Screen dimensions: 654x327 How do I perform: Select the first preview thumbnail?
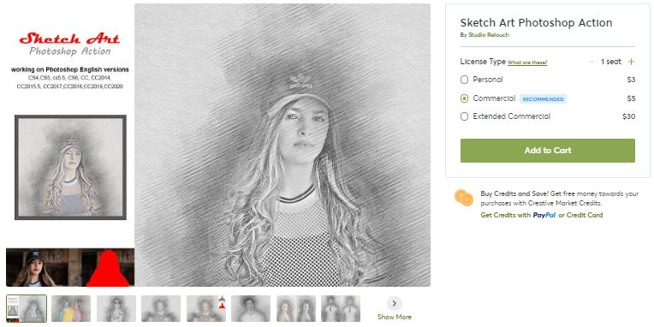pos(27,309)
